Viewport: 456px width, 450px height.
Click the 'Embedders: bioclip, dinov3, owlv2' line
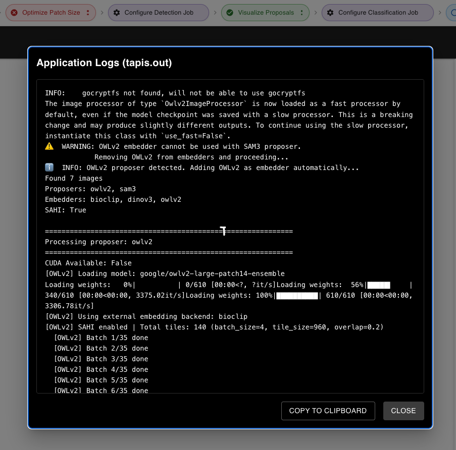tap(113, 199)
